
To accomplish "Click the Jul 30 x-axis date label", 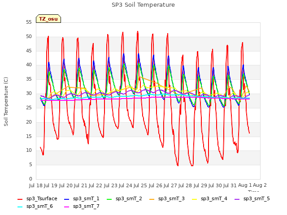I will coord(215,185).
